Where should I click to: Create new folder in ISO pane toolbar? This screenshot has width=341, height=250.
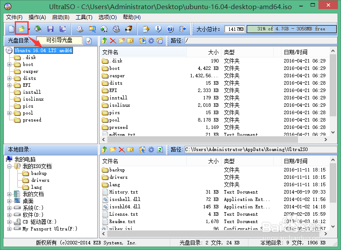point(122,41)
